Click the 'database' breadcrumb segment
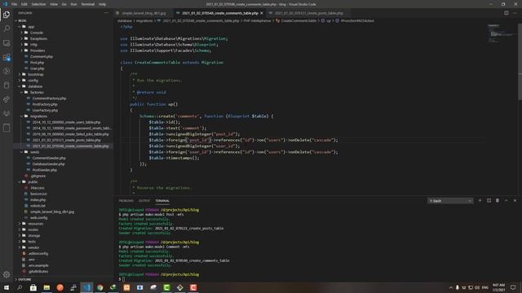This screenshot has width=522, height=293. [125, 20]
